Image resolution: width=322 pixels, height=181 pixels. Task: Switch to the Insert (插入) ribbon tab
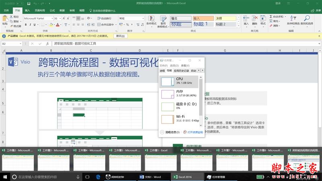27,10
